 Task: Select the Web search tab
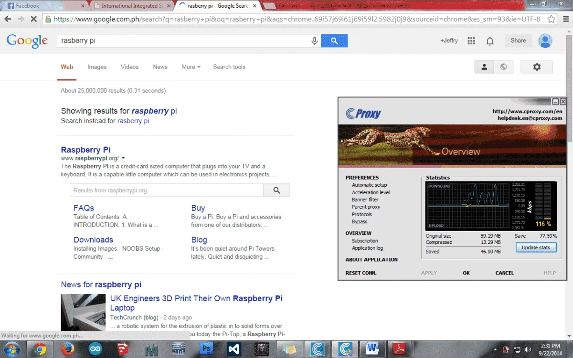tap(67, 67)
